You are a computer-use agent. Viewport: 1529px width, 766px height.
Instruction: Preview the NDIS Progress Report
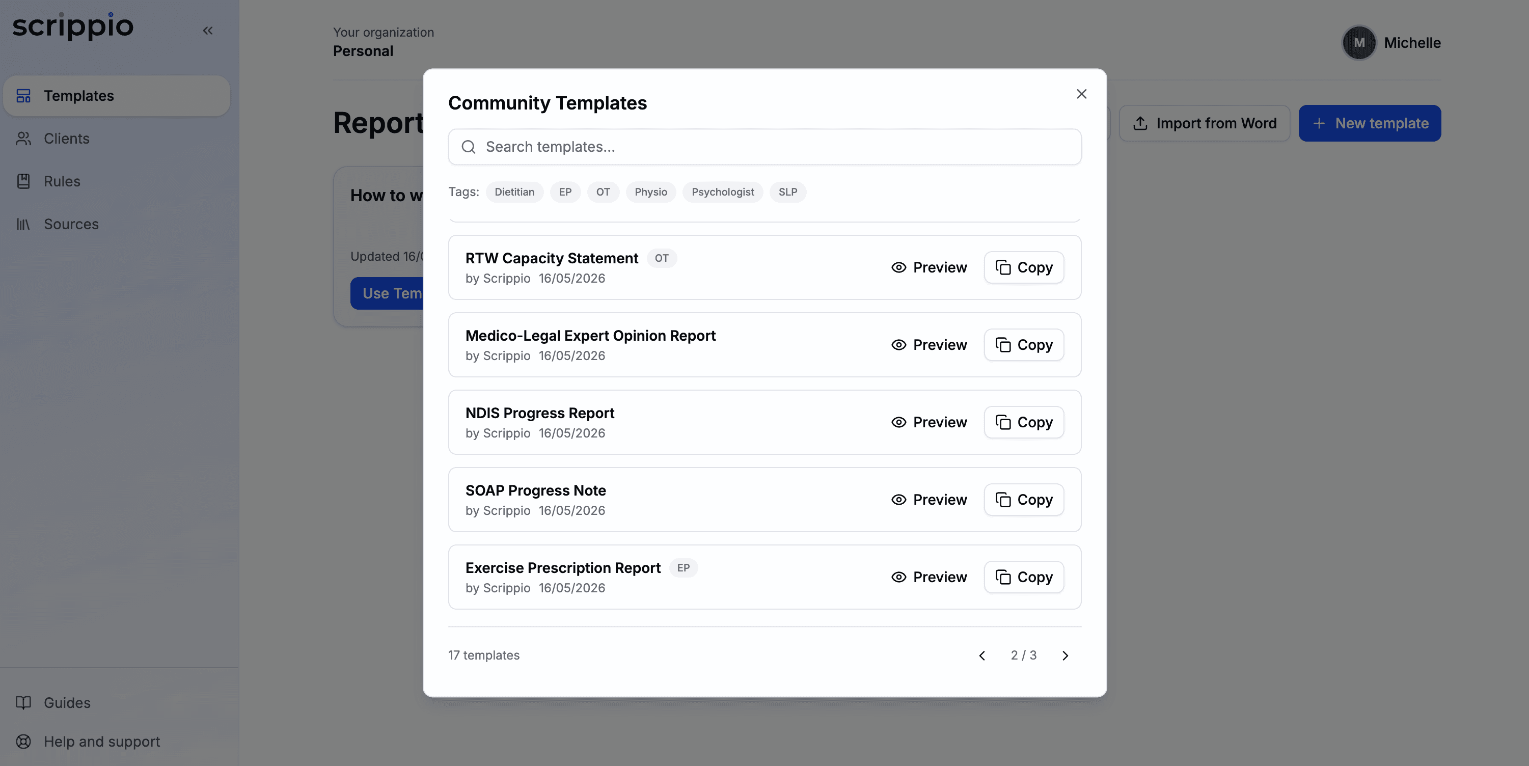[x=929, y=422]
